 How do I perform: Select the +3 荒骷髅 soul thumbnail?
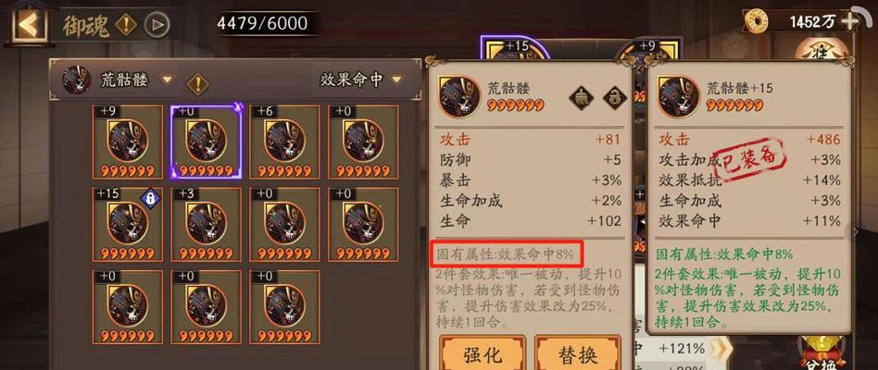[x=206, y=224]
